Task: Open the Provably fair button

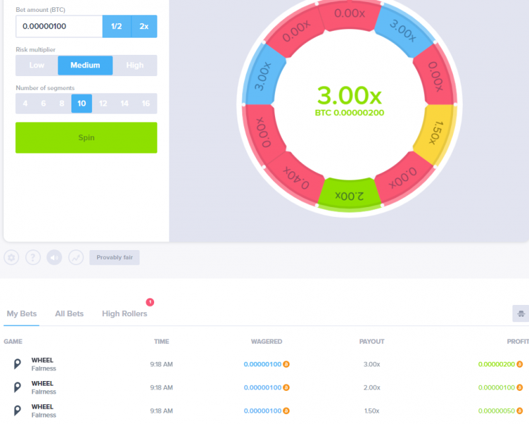Action: pos(114,257)
